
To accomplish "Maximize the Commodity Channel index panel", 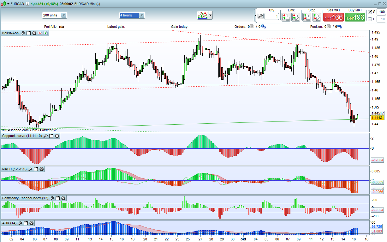I will pos(57,198).
